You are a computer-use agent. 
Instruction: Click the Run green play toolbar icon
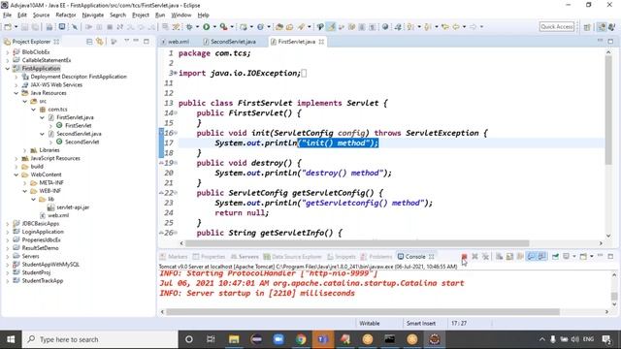coord(207,27)
